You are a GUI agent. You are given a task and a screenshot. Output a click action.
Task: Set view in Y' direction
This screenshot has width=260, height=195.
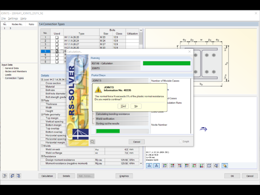point(180,166)
